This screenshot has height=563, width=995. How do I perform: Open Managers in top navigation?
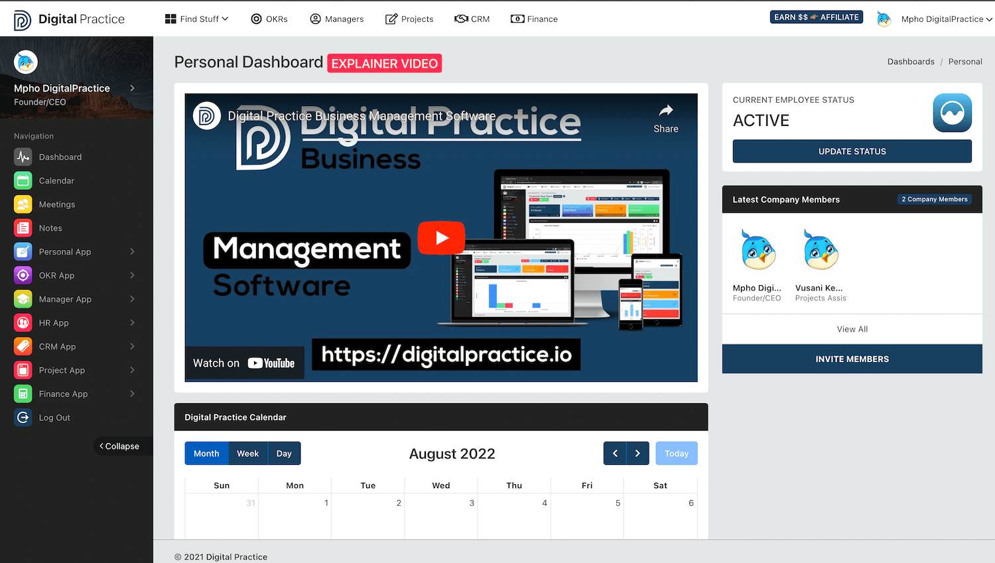pos(337,19)
